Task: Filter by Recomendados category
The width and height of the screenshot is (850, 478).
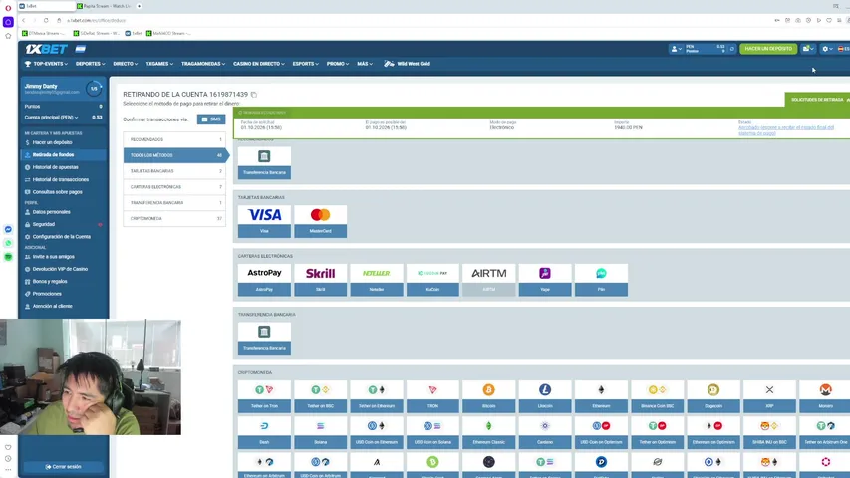Action: click(174, 139)
